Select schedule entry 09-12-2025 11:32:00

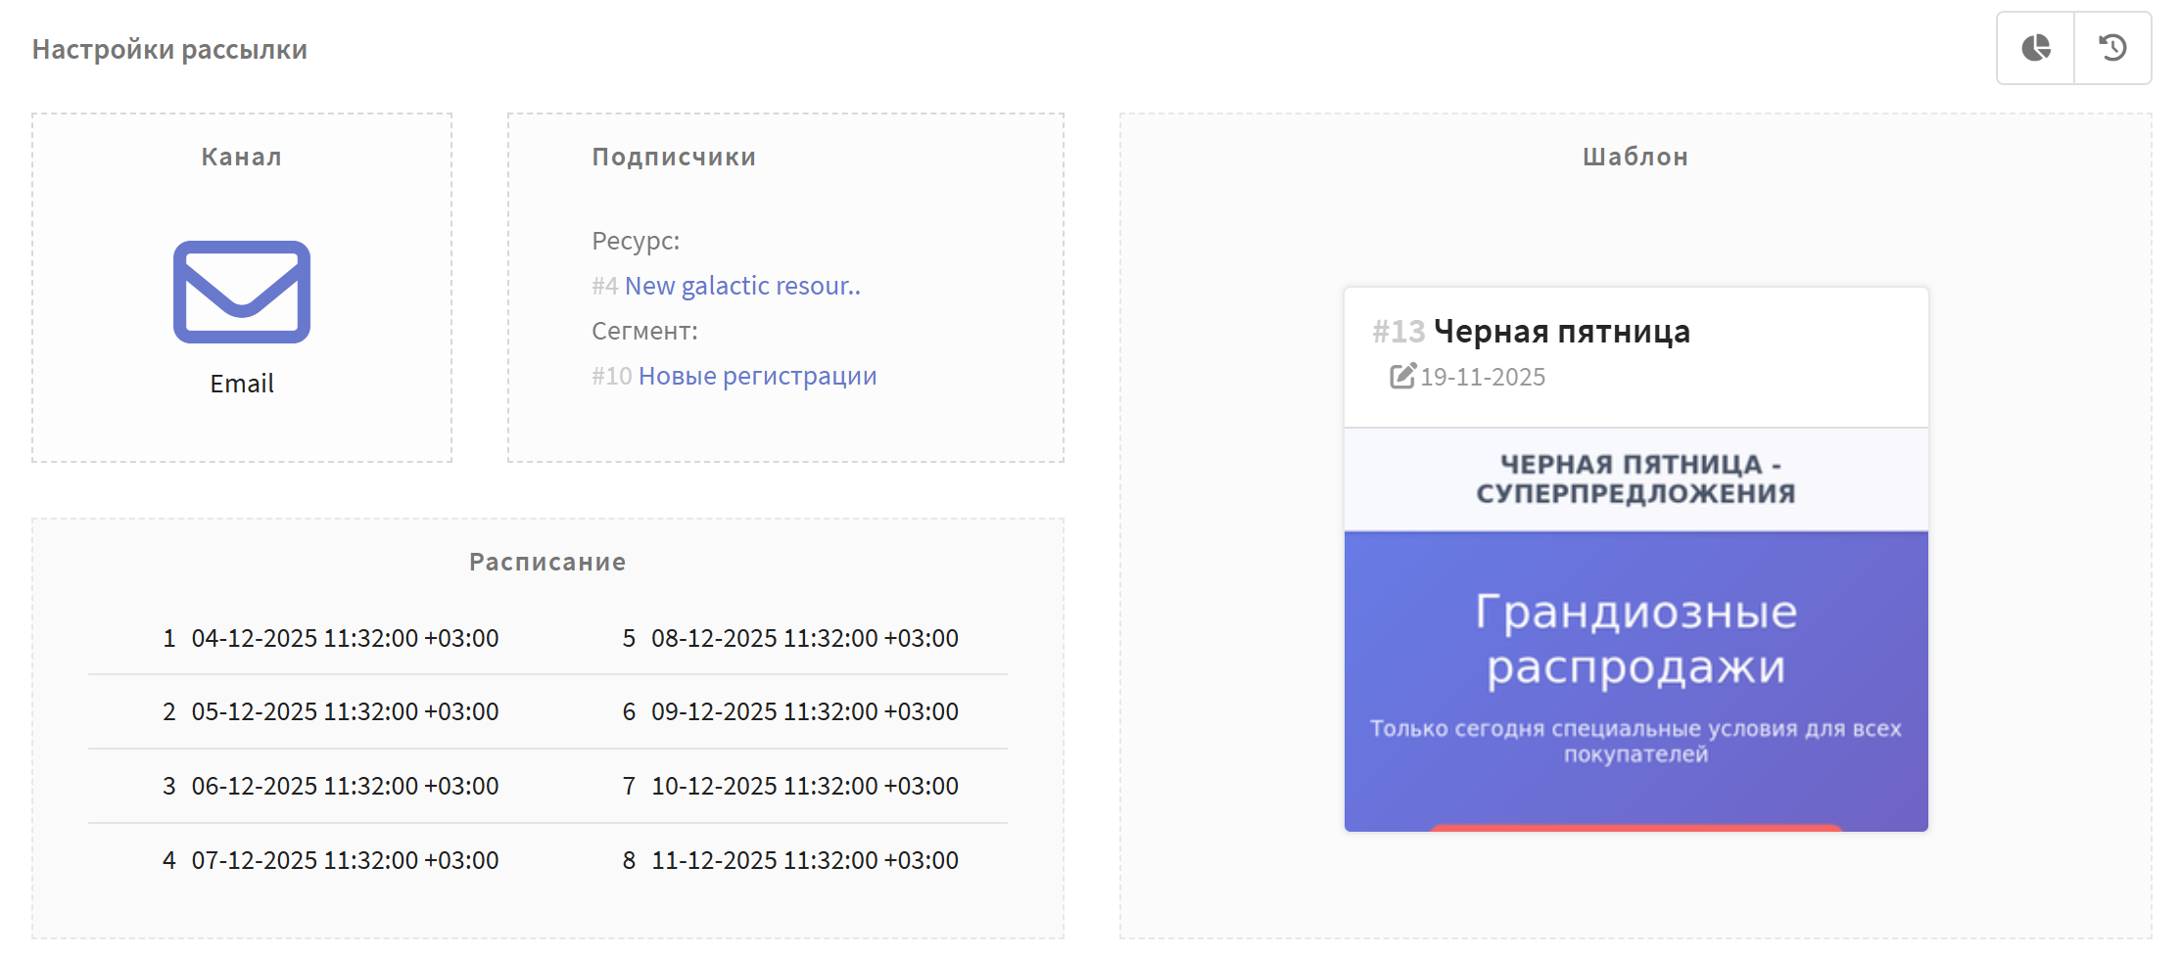pyautogui.click(x=804, y=711)
